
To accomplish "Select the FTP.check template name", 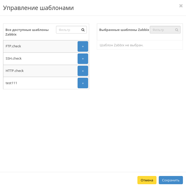I will point(13,46).
